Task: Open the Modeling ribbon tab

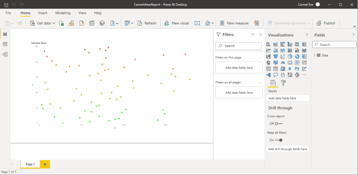Action: (63, 13)
